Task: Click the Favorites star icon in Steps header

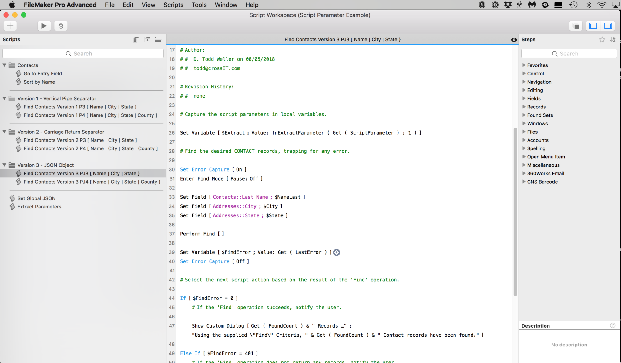Action: 602,39
